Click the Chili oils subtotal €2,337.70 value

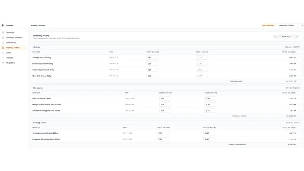[291, 81]
